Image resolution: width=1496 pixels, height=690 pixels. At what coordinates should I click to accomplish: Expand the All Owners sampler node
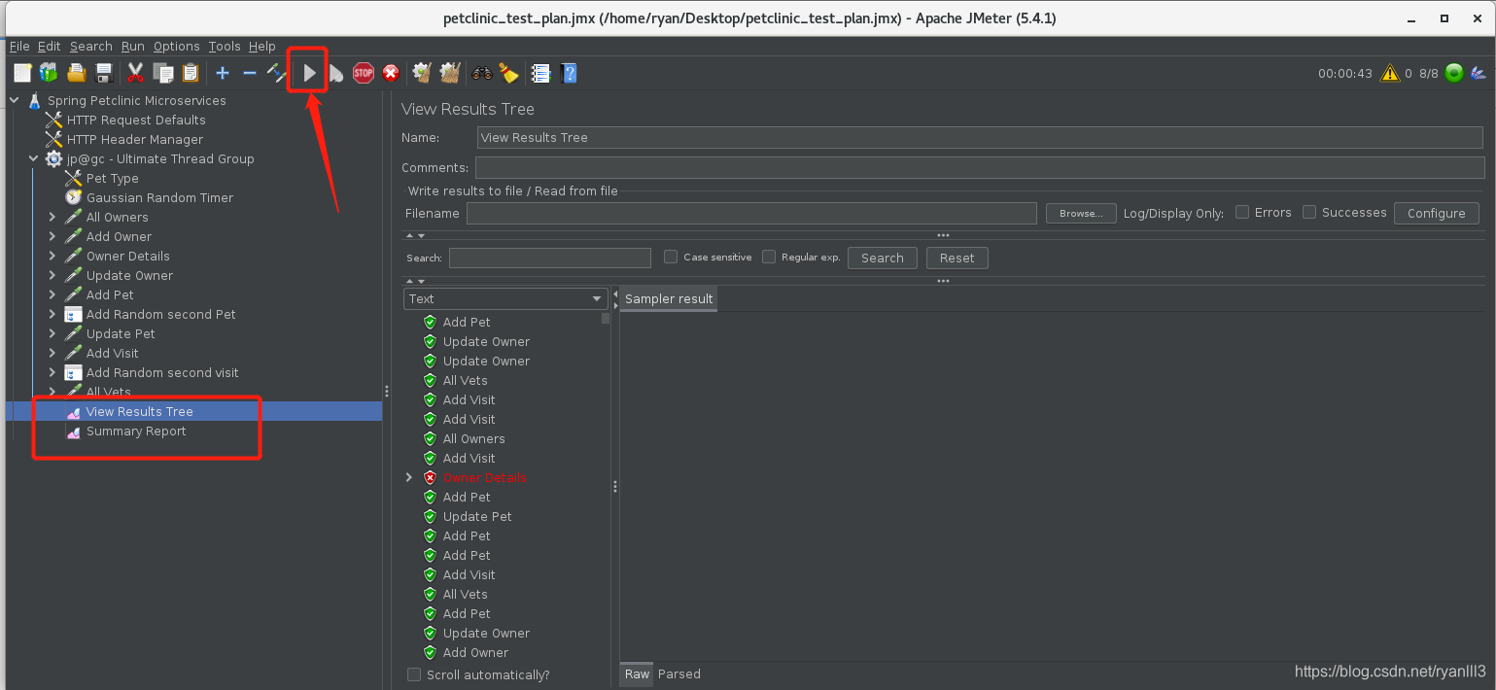click(52, 217)
